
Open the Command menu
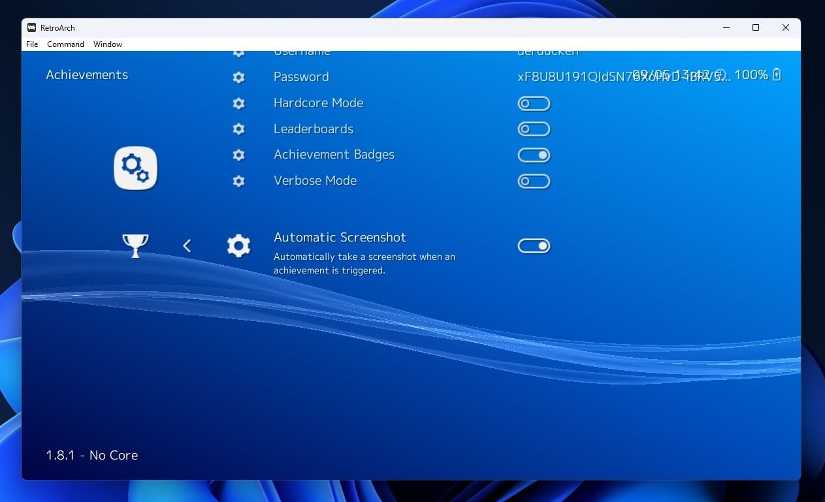pos(65,44)
